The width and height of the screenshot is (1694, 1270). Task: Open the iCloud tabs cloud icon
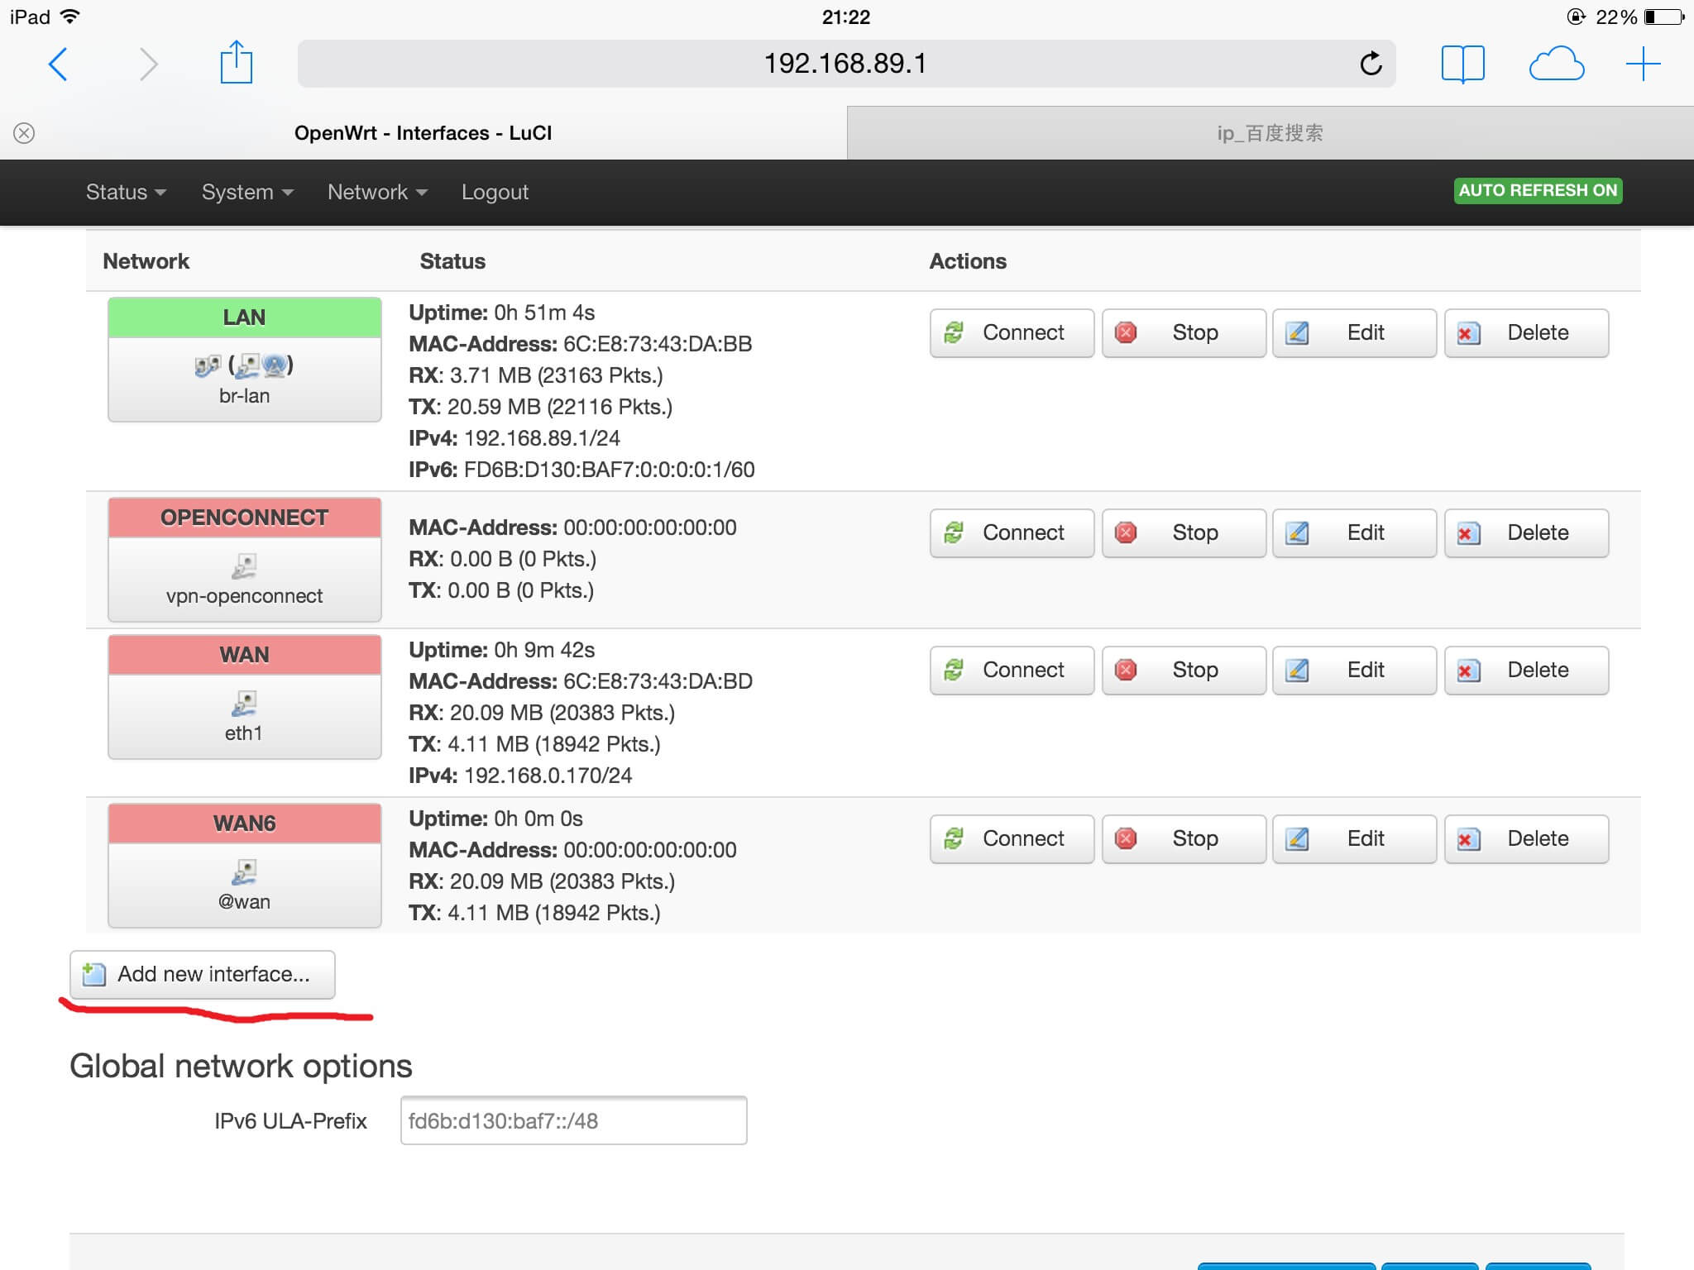coord(1557,64)
